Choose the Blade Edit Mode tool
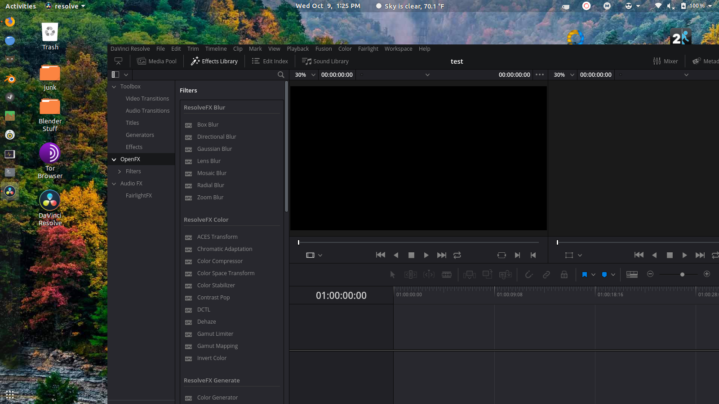Screen dimensions: 719x404 447,274
